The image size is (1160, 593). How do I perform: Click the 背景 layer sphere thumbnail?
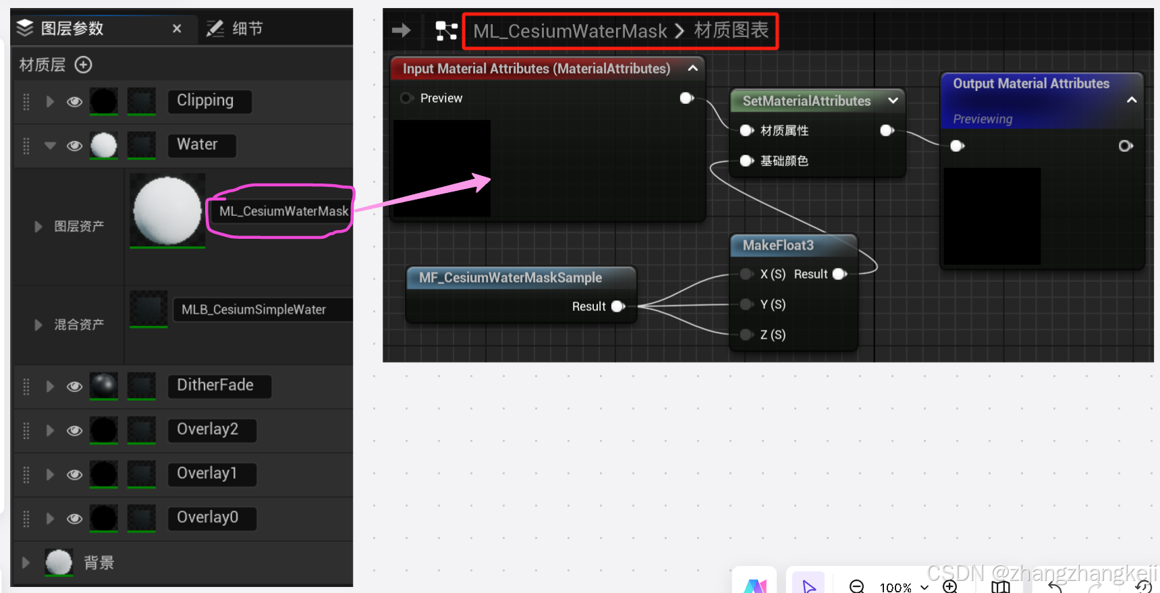pos(59,562)
